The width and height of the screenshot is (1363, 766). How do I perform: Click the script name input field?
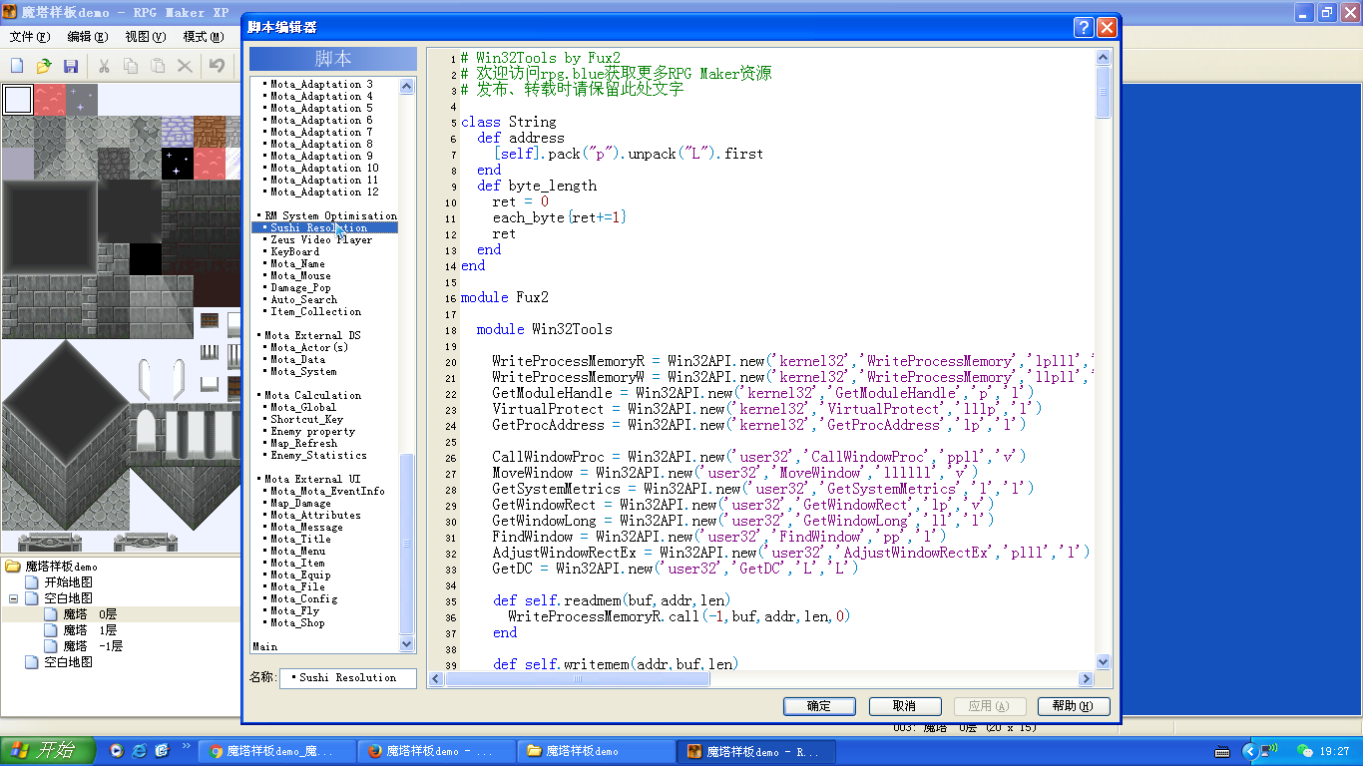coord(347,678)
